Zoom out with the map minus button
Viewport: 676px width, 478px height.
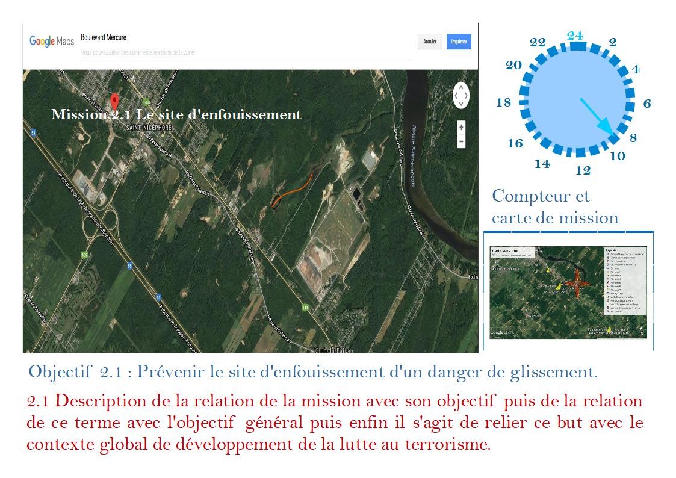(461, 141)
